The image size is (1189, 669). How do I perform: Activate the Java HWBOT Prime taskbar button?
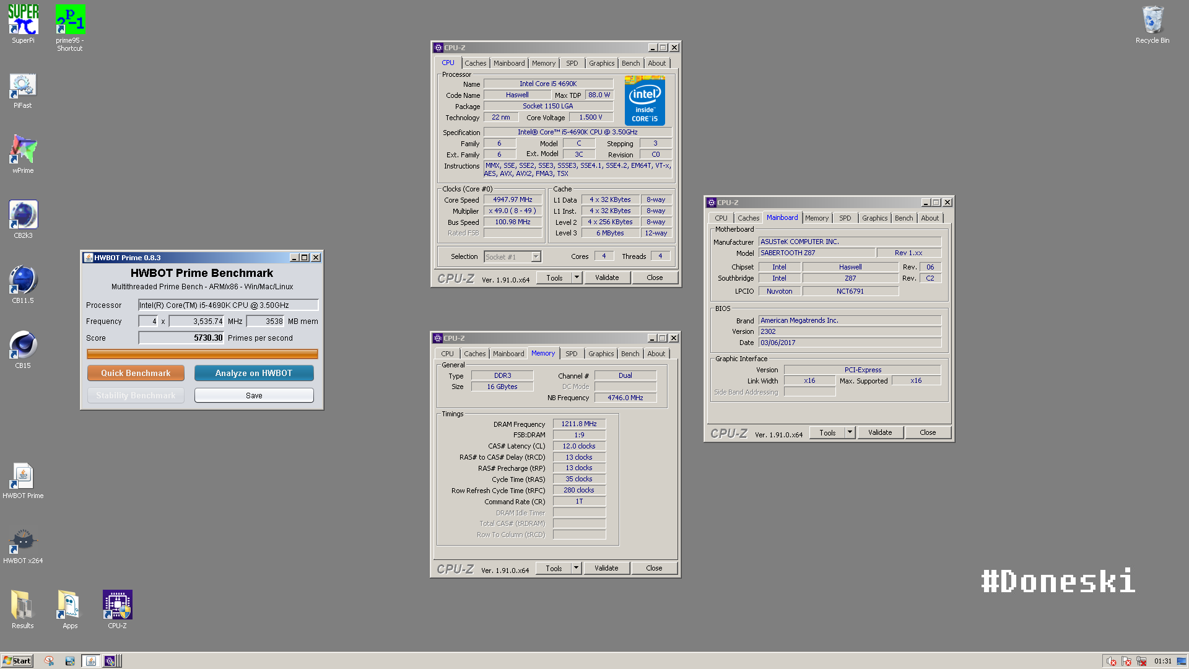pyautogui.click(x=91, y=661)
